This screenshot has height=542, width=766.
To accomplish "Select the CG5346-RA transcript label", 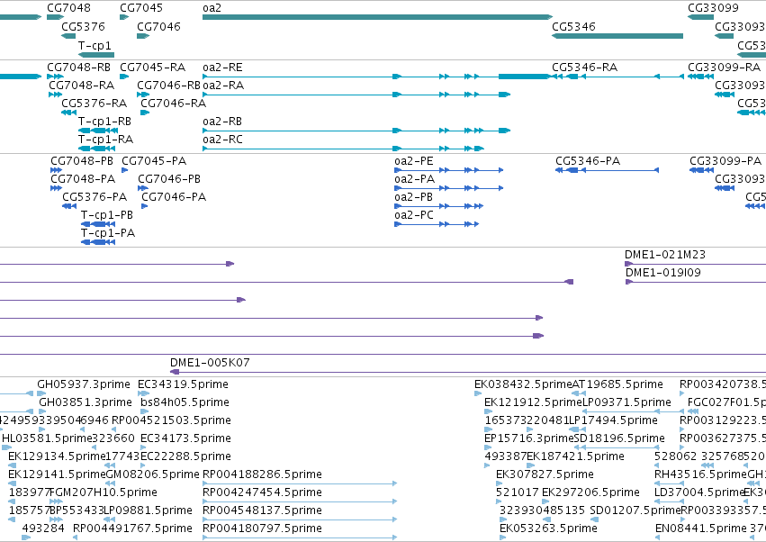I will [585, 67].
